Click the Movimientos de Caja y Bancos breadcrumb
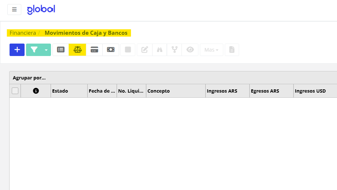Image resolution: width=337 pixels, height=190 pixels. click(x=86, y=33)
